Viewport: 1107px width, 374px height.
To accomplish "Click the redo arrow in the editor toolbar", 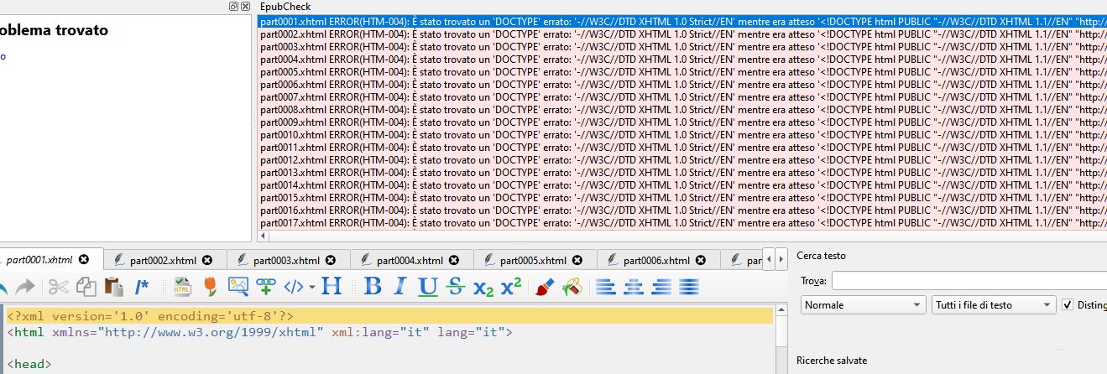I will pyautogui.click(x=25, y=287).
